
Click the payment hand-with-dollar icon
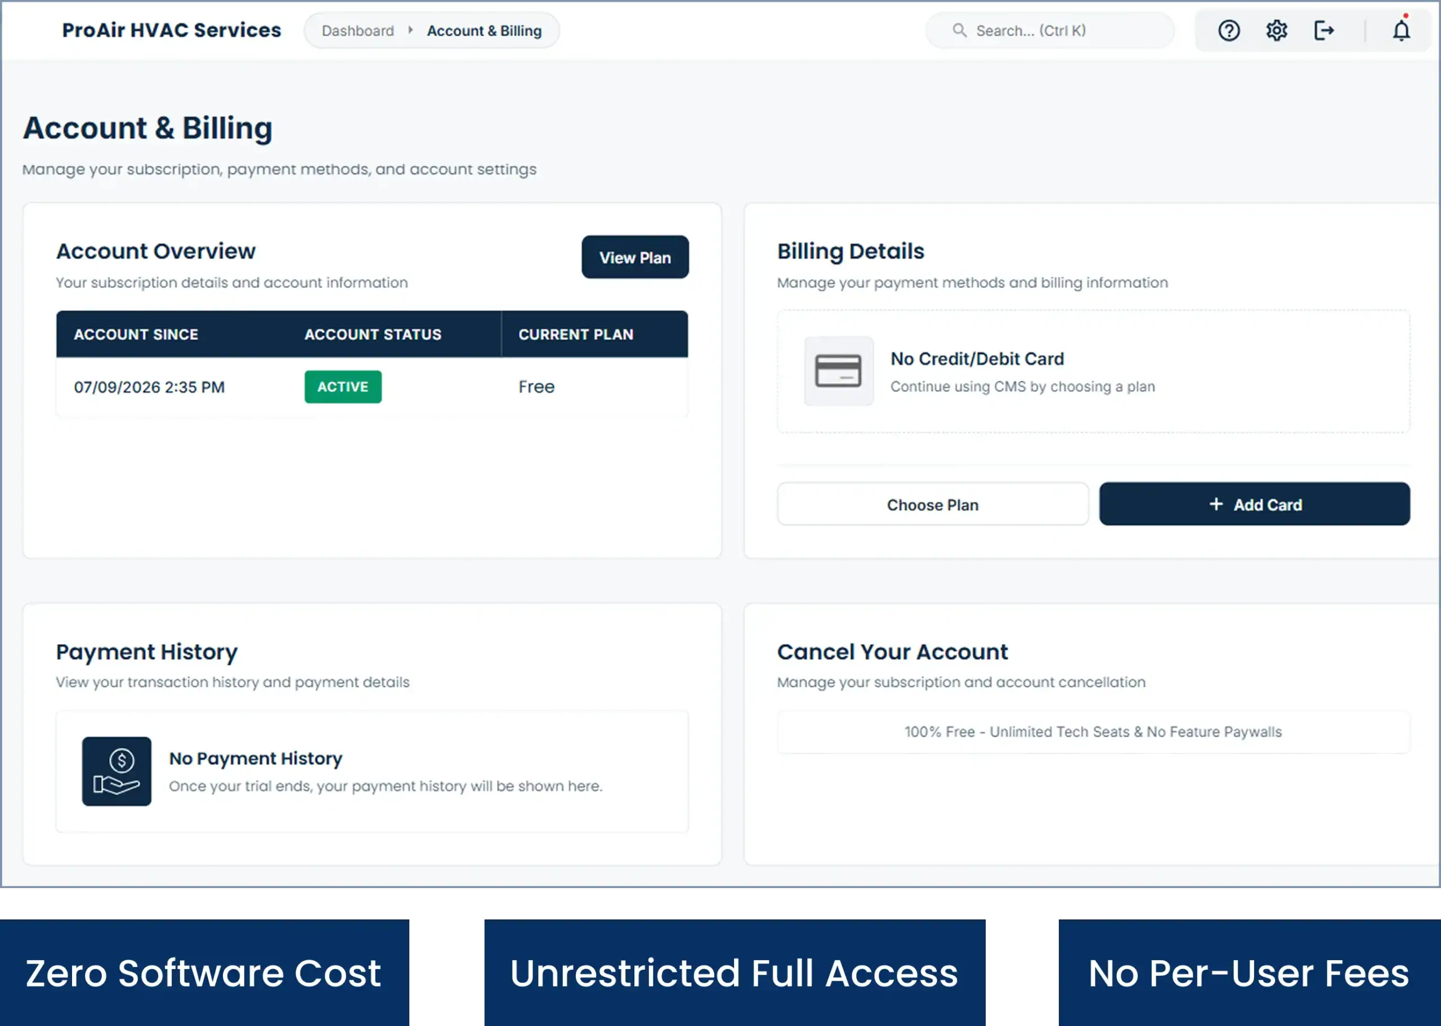(x=116, y=771)
